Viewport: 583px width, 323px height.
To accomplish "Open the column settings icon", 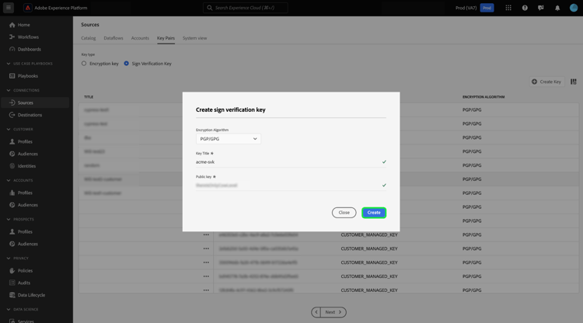I will tap(574, 82).
